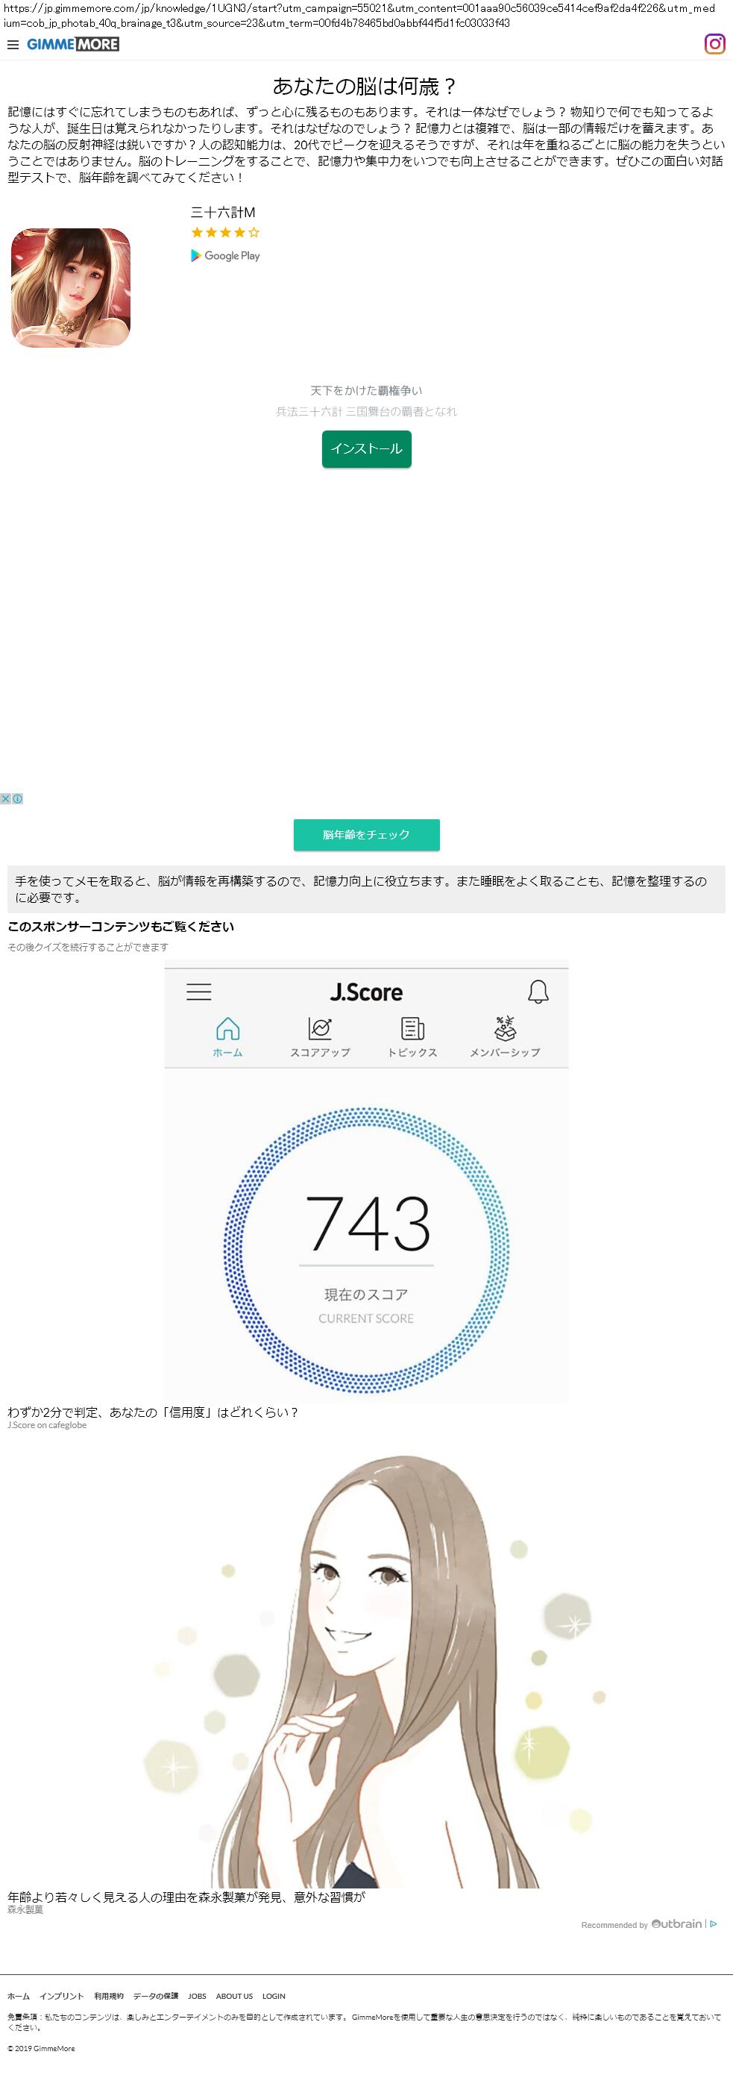Open the hamburger menu in the header
Screen dimensions: 733x2075
pyautogui.click(x=13, y=45)
